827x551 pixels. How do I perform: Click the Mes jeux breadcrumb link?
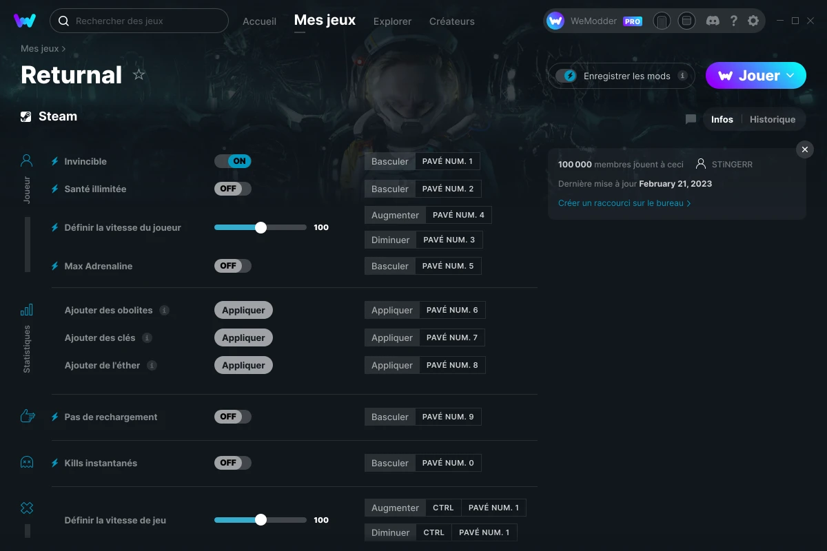(40, 49)
